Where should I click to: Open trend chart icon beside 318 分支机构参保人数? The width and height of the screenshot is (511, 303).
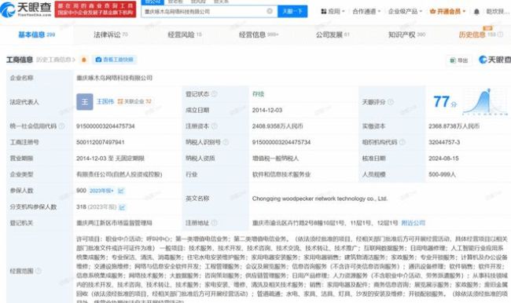point(123,207)
